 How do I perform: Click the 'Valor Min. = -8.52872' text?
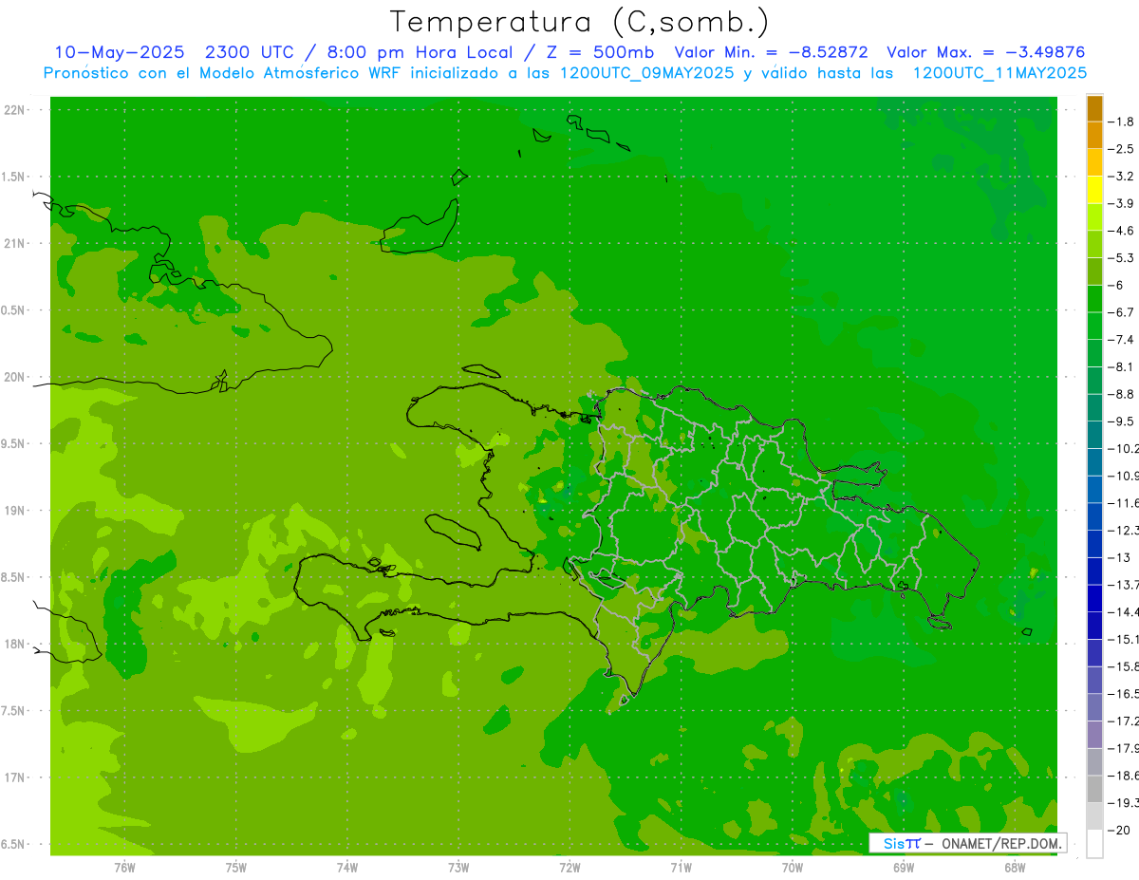coord(771,52)
